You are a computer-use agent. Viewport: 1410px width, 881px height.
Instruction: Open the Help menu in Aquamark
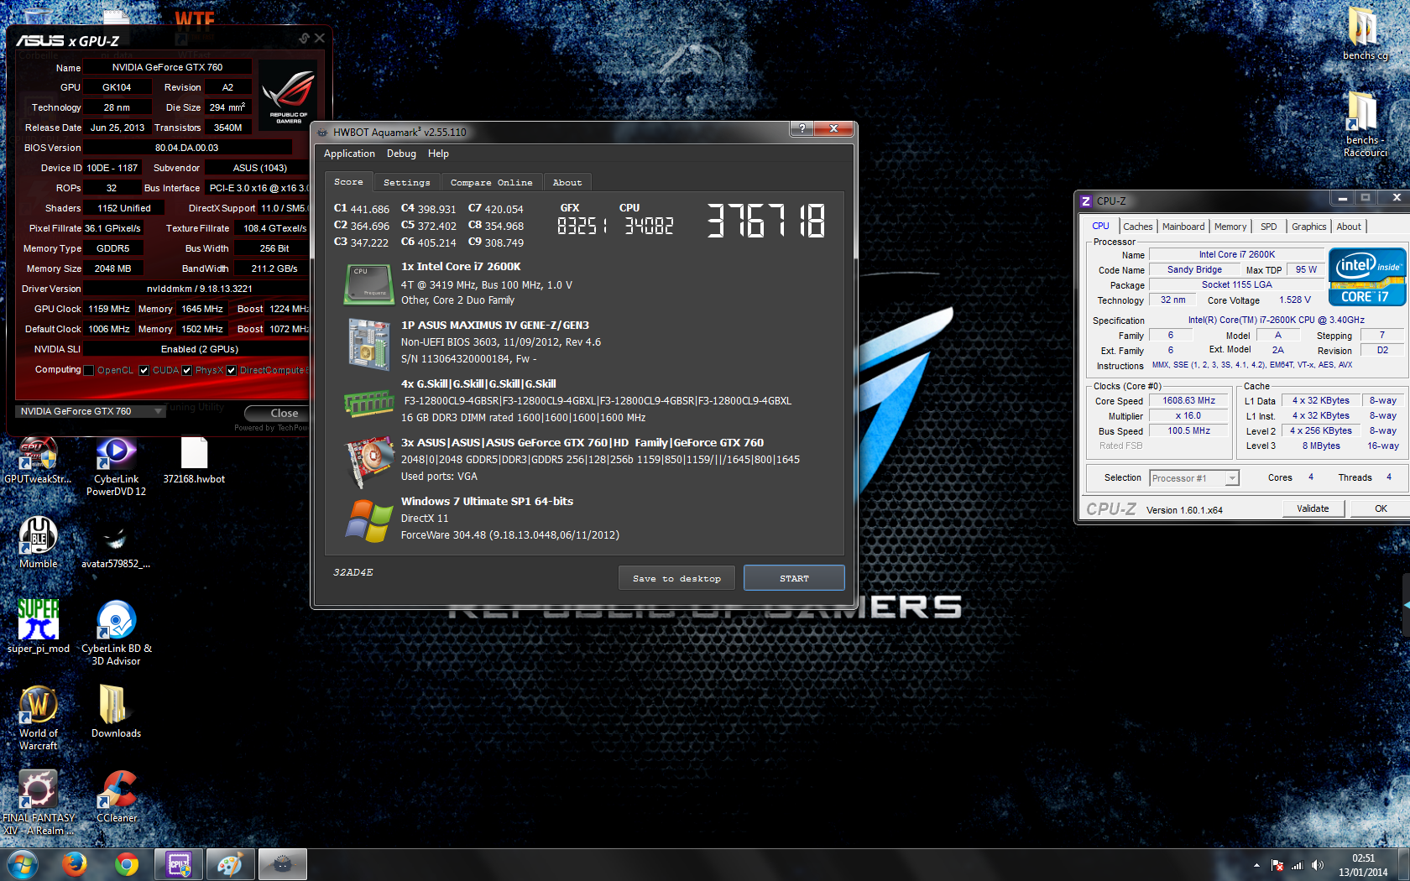coord(438,154)
